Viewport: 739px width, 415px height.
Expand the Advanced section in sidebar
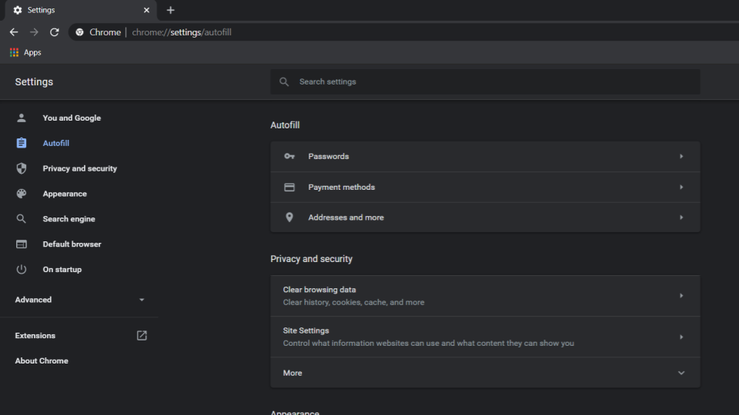[x=142, y=300]
